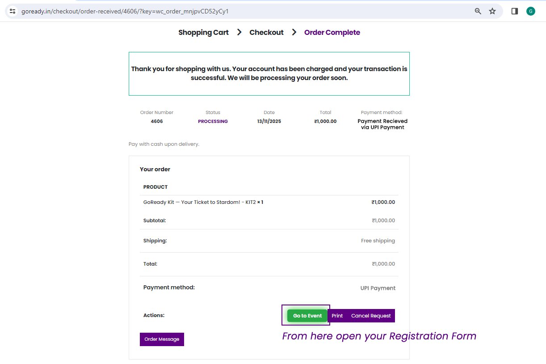Go back to the Checkout step
Screen dimensions: 546x364
[266, 32]
